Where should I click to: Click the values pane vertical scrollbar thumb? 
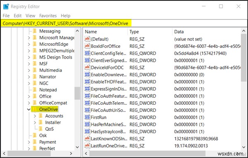tap(244, 58)
